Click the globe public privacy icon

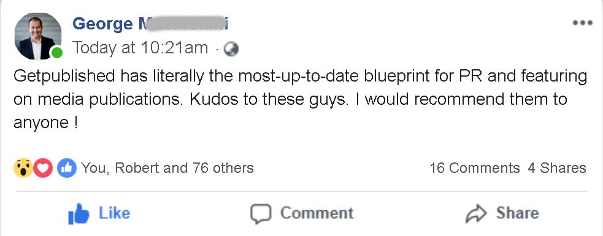click(231, 49)
